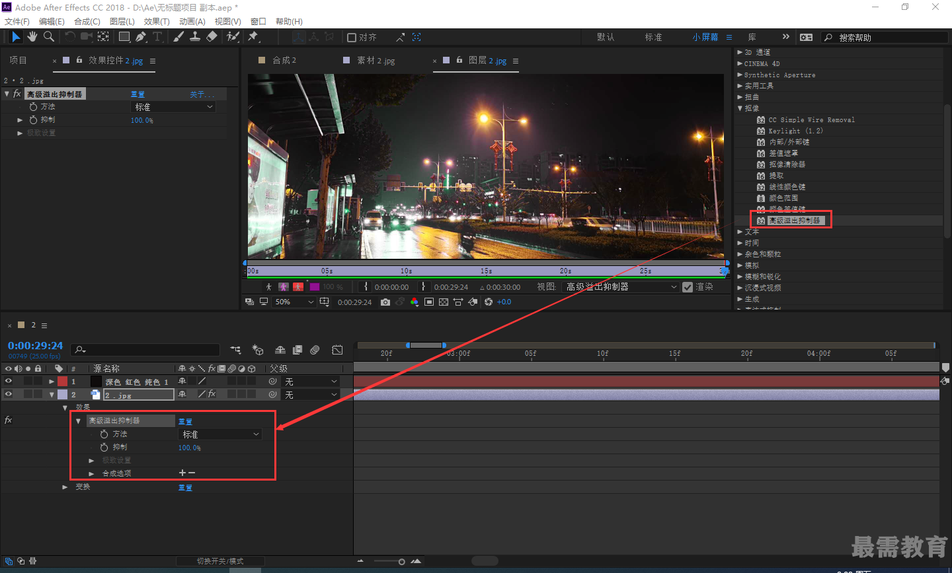Take a snapshot with the camera icon

385,302
